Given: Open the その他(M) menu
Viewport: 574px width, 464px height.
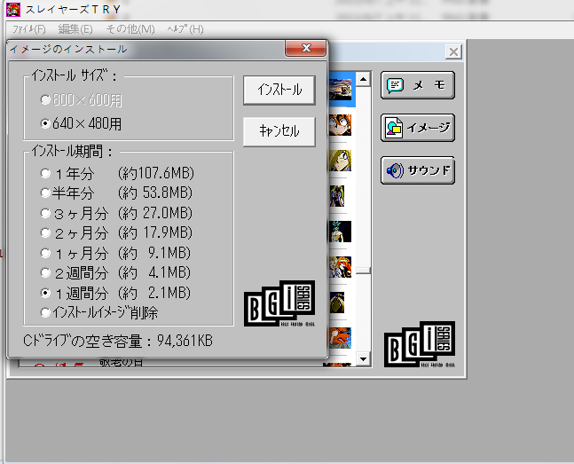Looking at the screenshot, I should tap(130, 29).
